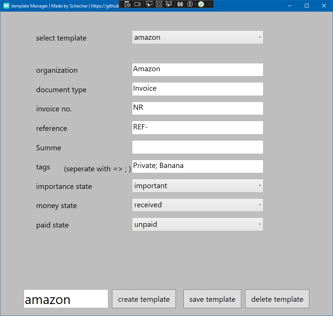Open the select template dropdown
The image size is (333, 316).
point(197,37)
